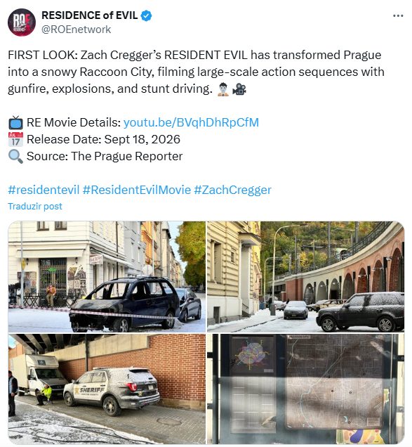Open the Raccoon City map photo
The width and height of the screenshot is (412, 447).
[x=305, y=389]
